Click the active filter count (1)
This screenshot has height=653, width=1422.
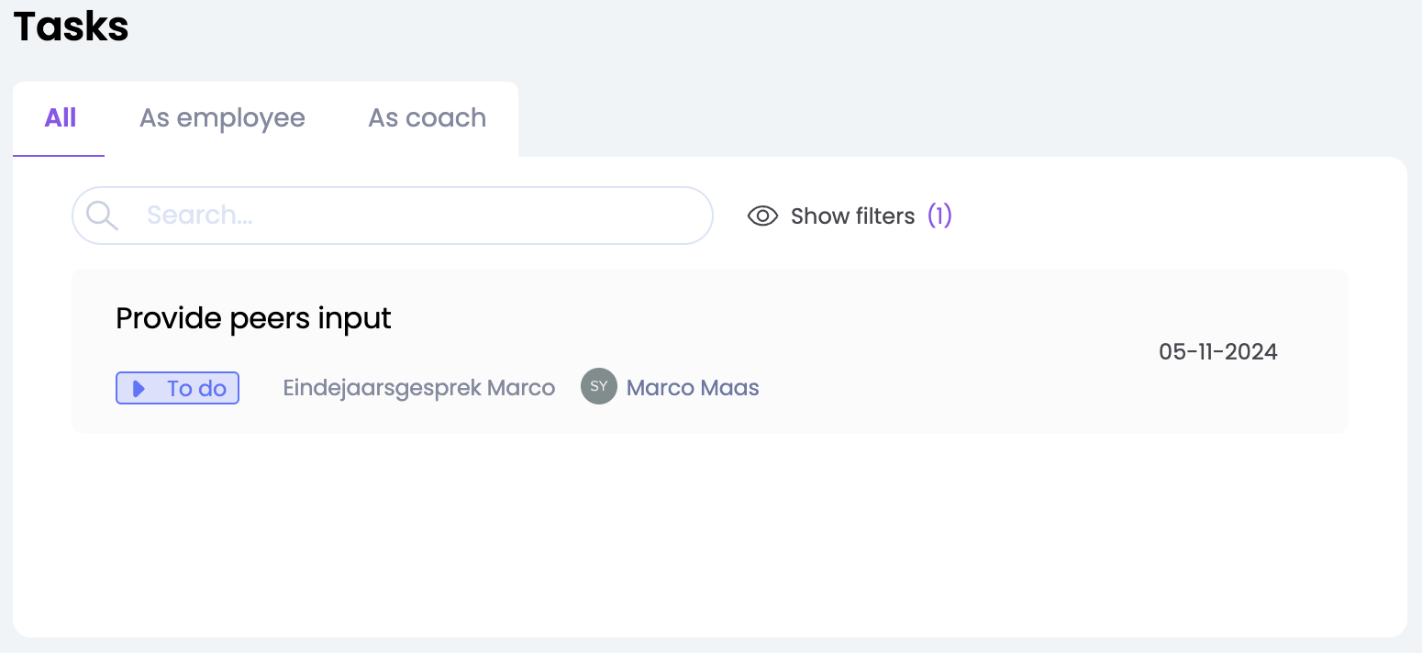coord(939,216)
